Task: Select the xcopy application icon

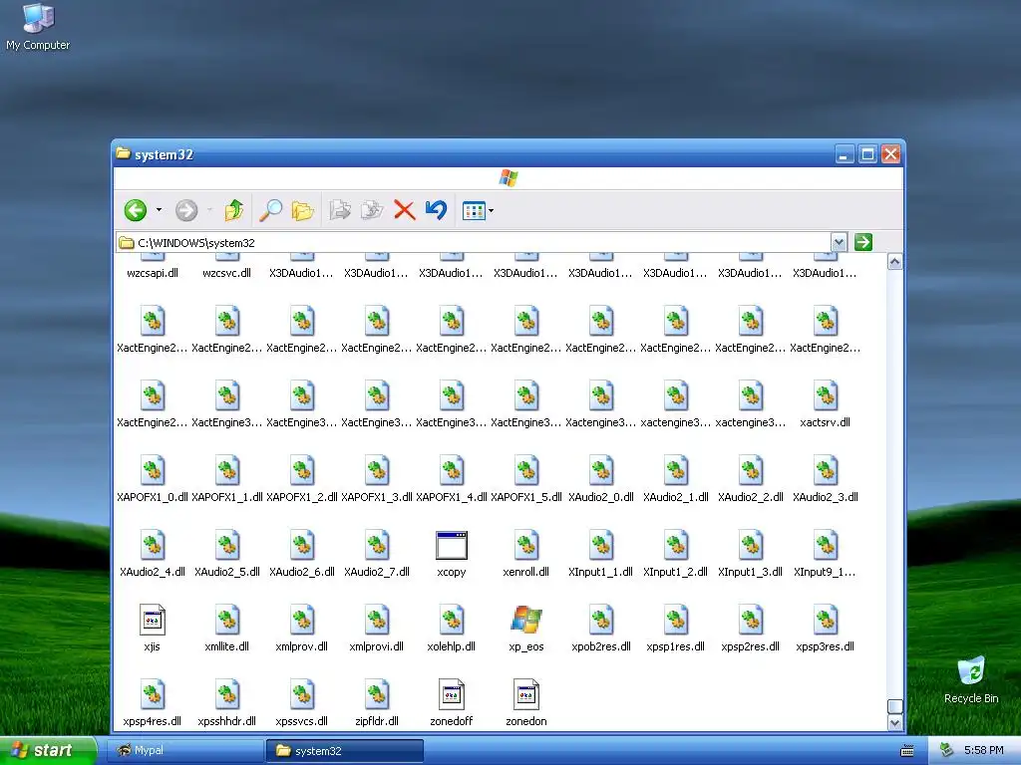Action: coord(452,545)
